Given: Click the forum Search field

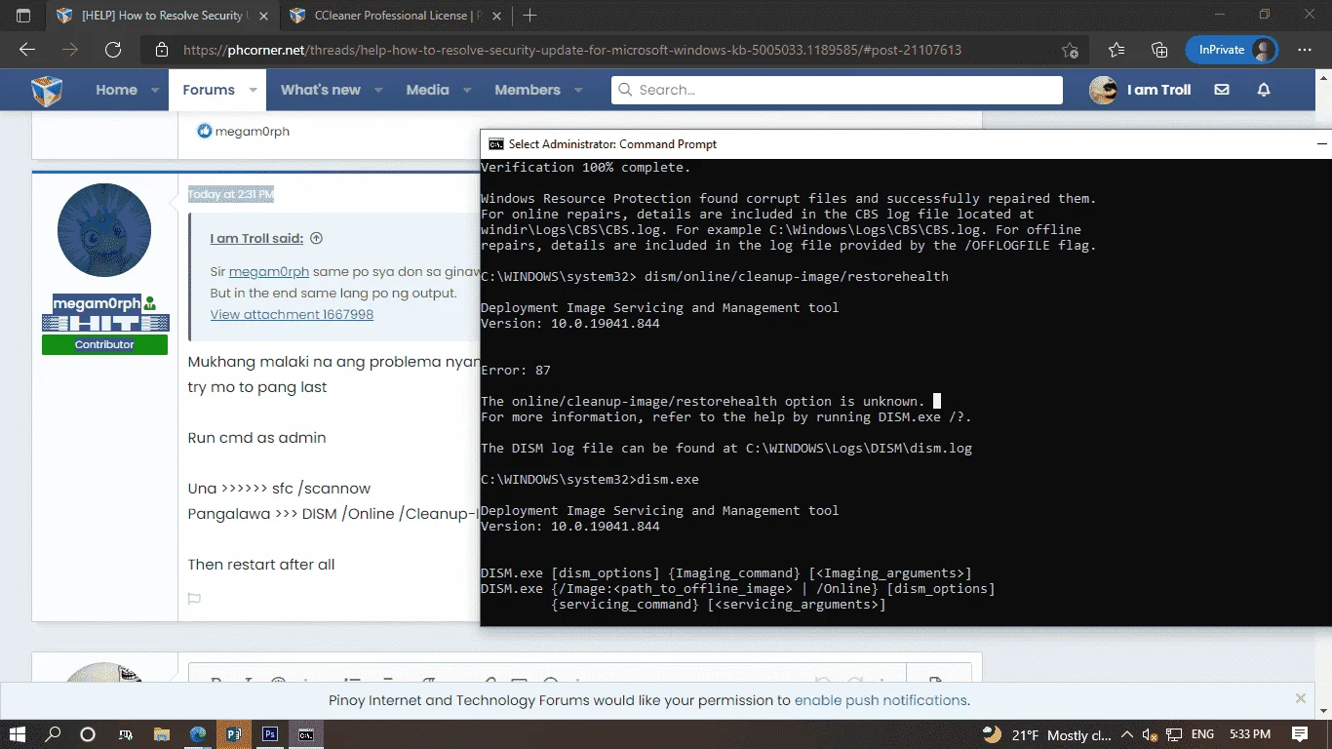Looking at the screenshot, I should point(837,90).
